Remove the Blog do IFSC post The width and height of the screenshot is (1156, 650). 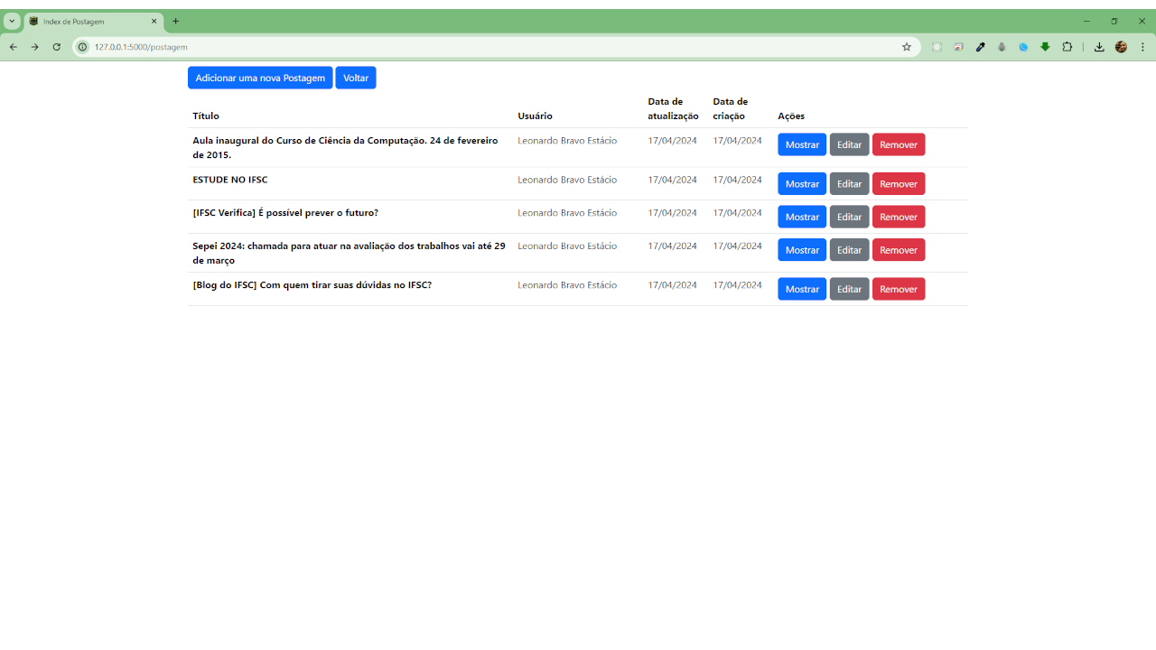[898, 289]
